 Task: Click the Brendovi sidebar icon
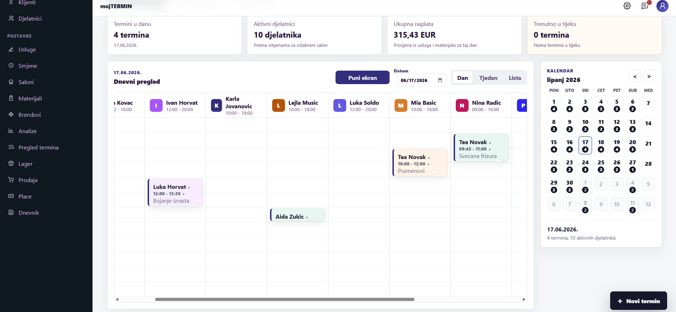pyautogui.click(x=11, y=115)
